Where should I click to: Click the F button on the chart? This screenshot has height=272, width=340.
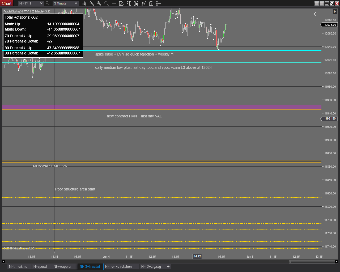click(335, 12)
